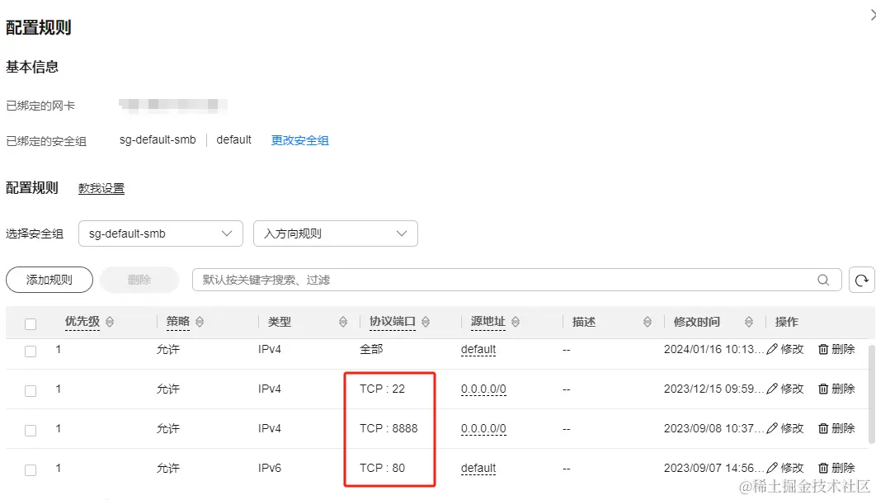
Task: Click the 策略 column header
Action: [178, 321]
